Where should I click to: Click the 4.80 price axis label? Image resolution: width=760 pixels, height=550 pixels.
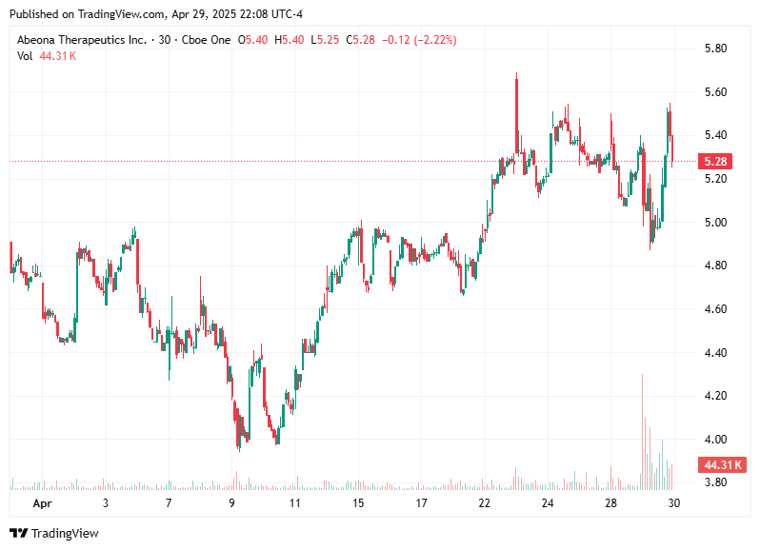tap(715, 265)
